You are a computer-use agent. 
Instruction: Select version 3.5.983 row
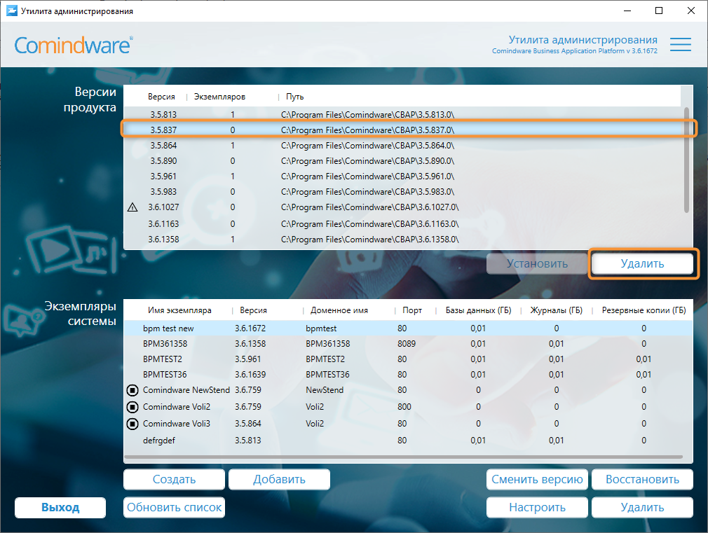pos(402,191)
